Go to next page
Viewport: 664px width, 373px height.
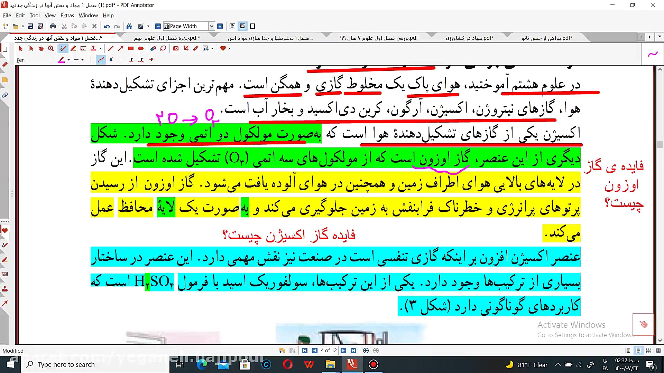(343, 351)
